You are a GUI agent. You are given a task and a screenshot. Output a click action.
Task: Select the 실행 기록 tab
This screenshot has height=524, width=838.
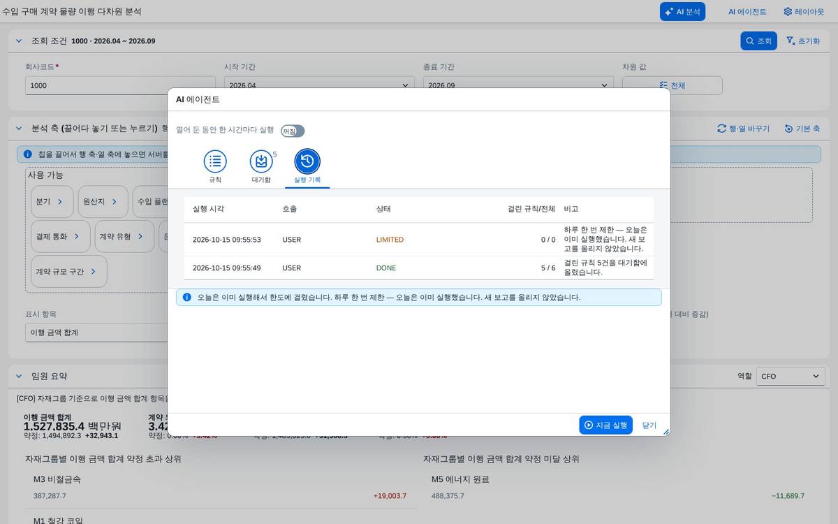[x=307, y=167]
